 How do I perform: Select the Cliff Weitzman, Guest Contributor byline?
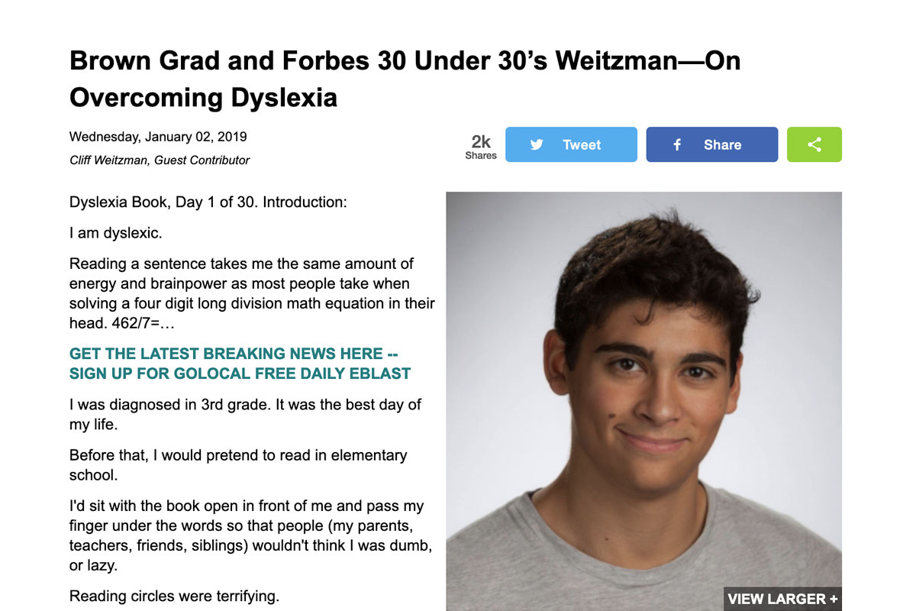click(x=160, y=160)
